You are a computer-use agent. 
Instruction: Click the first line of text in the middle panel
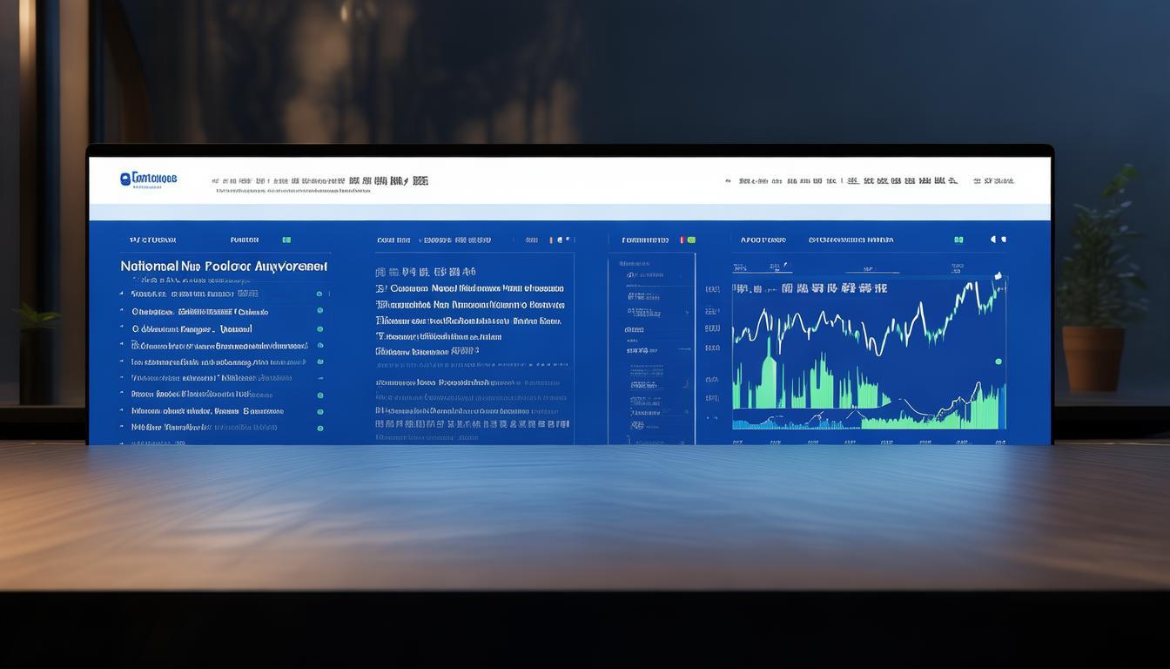426,272
